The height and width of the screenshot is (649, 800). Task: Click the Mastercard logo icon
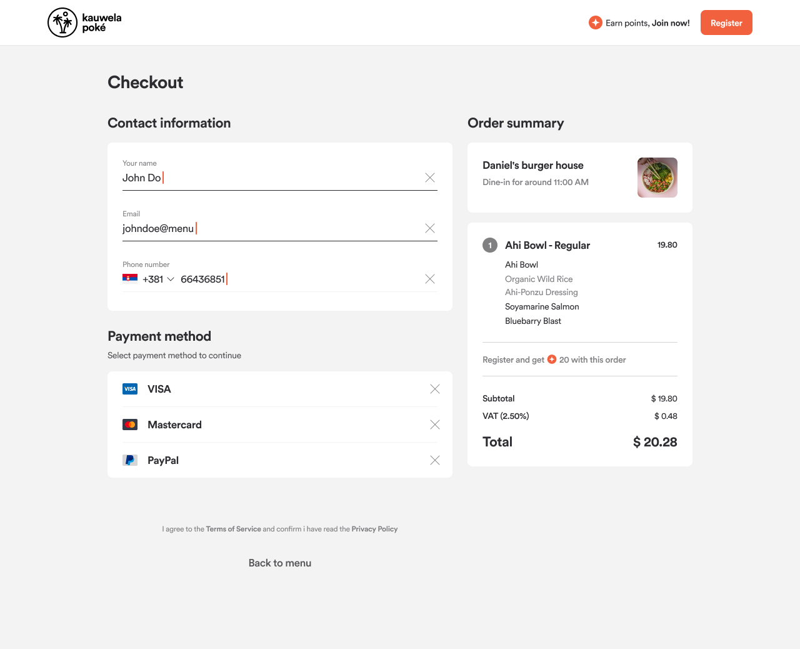pos(130,425)
